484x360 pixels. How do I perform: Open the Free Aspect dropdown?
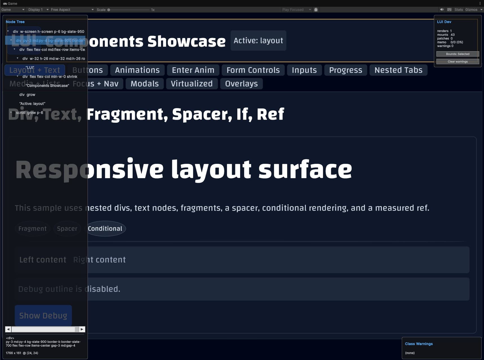click(72, 10)
